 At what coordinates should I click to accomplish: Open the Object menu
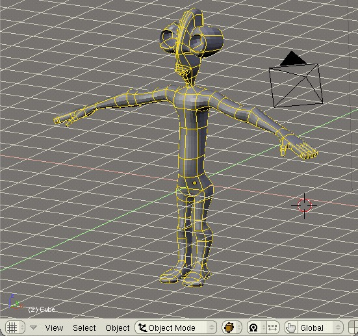118,328
